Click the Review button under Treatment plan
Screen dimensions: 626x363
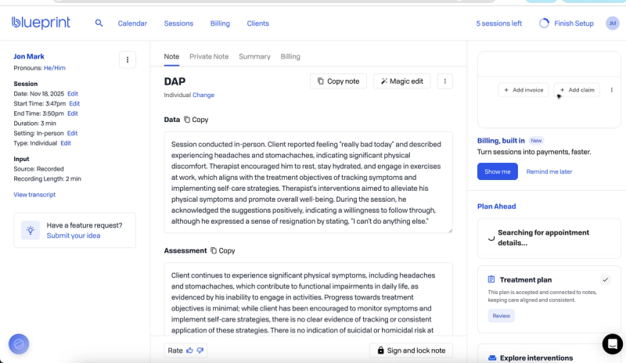coord(501,315)
